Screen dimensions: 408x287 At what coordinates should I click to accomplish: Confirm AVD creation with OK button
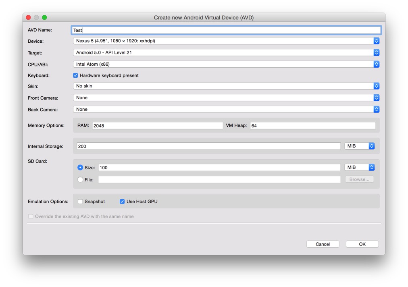tap(362, 244)
